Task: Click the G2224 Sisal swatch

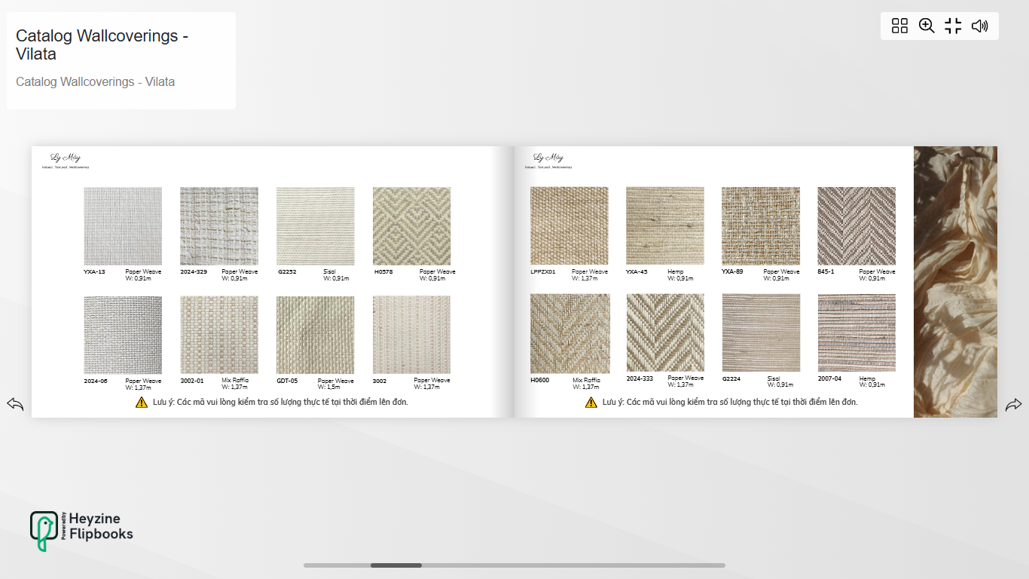Action: click(x=762, y=333)
